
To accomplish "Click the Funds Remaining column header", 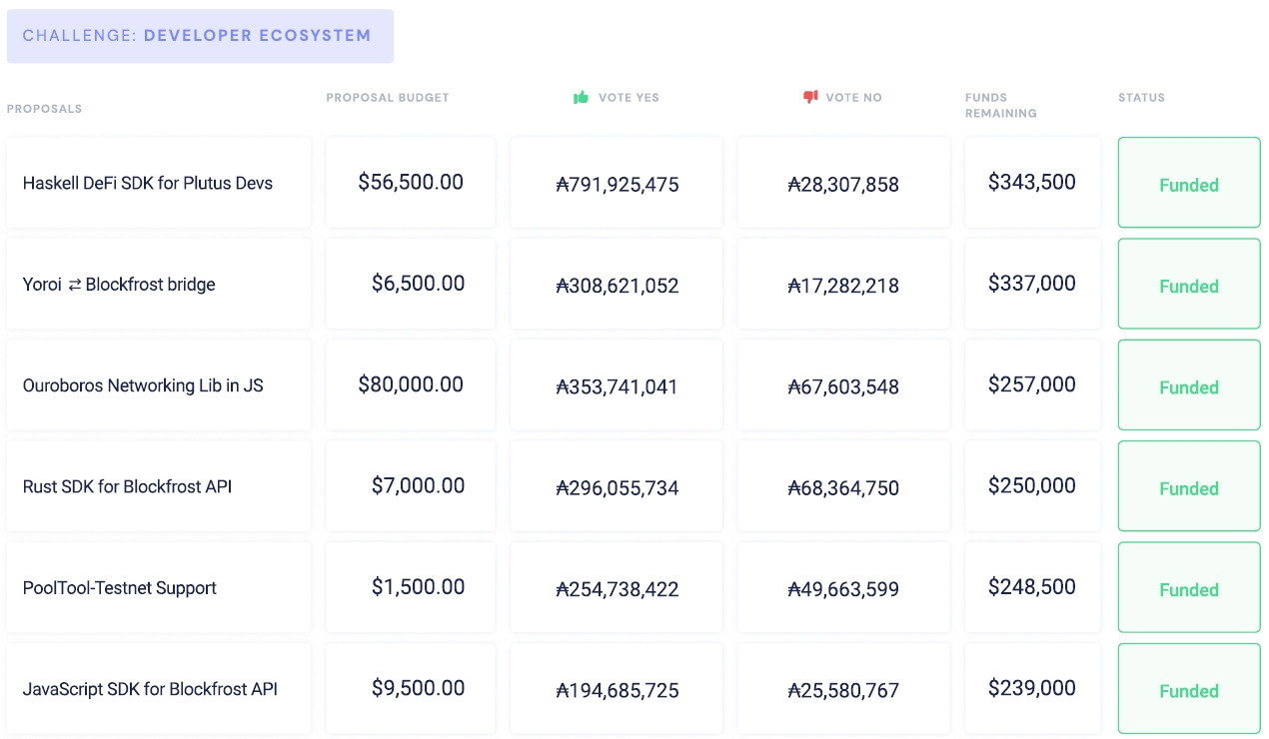I will (x=1000, y=105).
